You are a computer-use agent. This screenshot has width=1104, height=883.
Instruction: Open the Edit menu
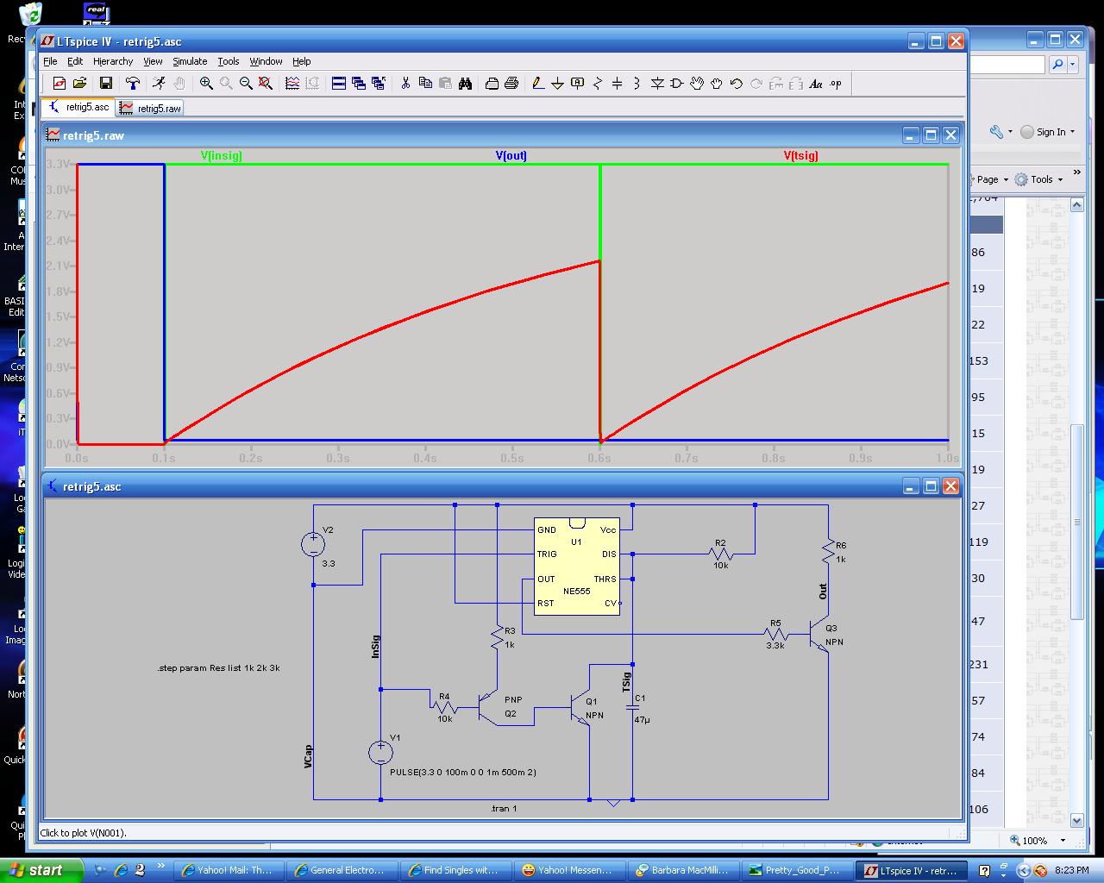[x=75, y=61]
